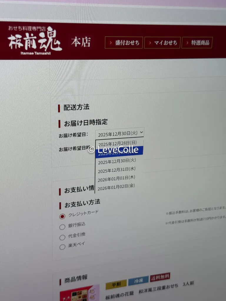Open the 特選商品 navigation item
Screen dimensions: 226x301
(x=197, y=43)
